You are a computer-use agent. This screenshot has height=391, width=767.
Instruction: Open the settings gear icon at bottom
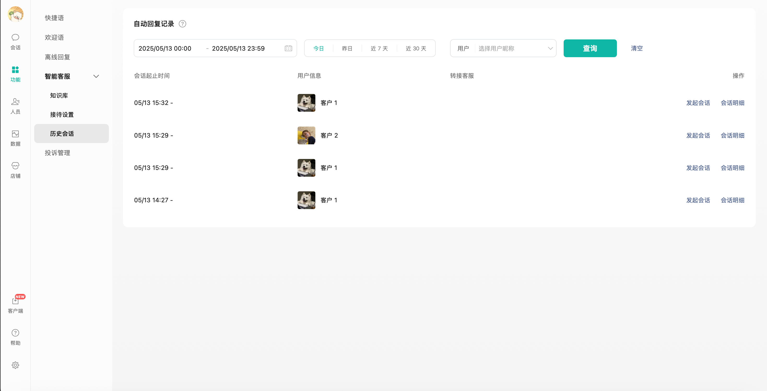15,365
